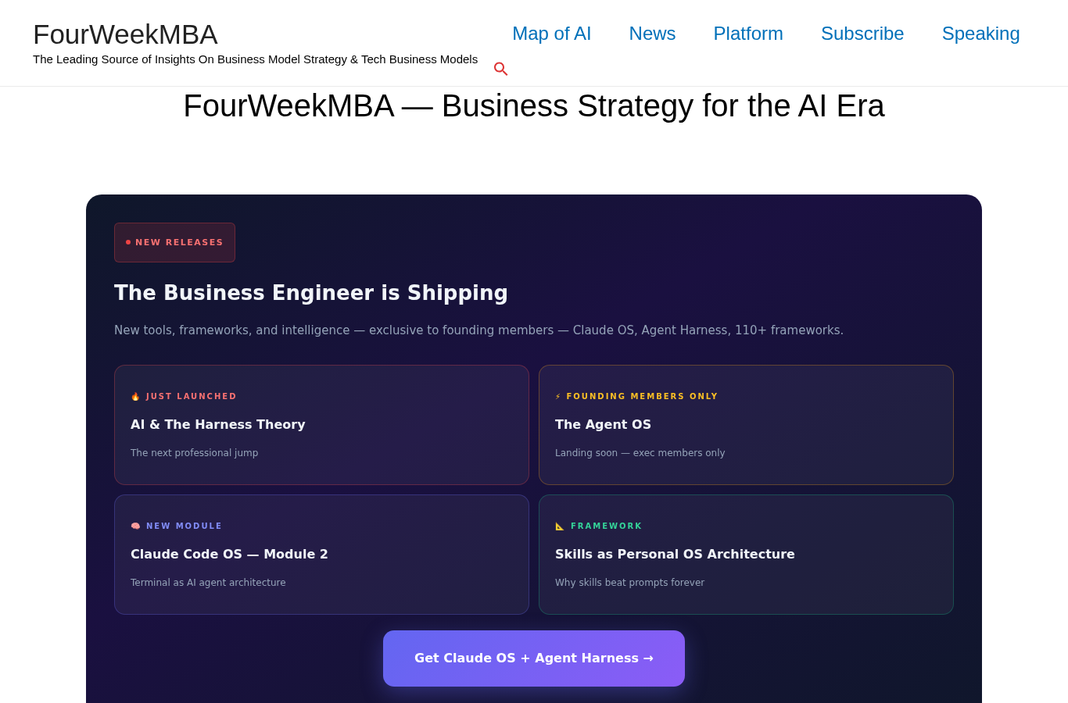
Task: Click the FourWeekMBA site title link
Action: [125, 34]
